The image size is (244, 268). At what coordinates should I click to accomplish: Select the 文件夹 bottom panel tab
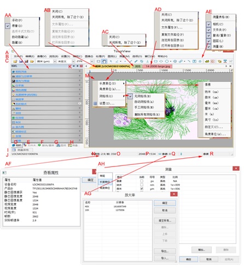click(x=30, y=145)
